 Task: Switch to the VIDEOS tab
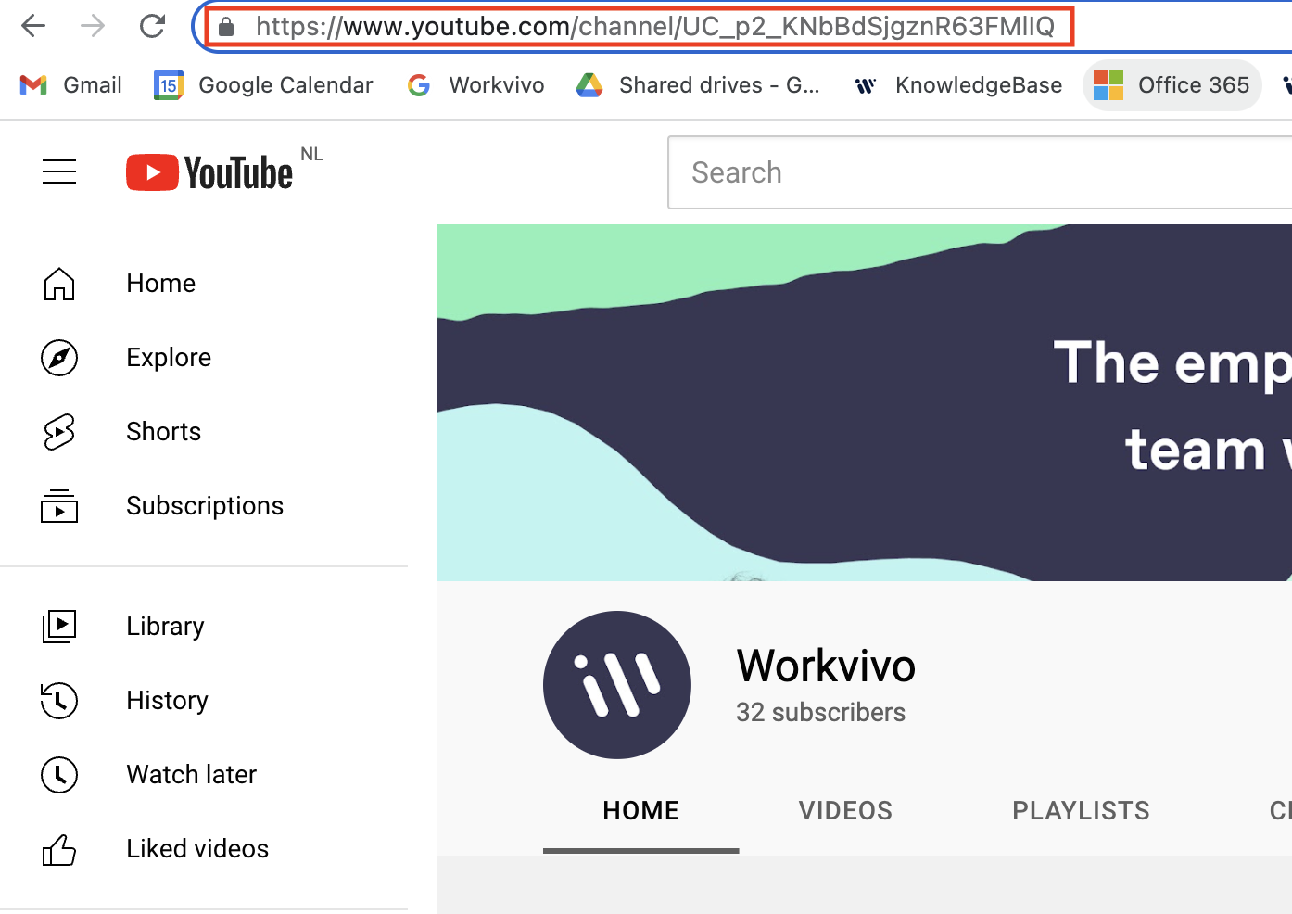[x=845, y=811]
